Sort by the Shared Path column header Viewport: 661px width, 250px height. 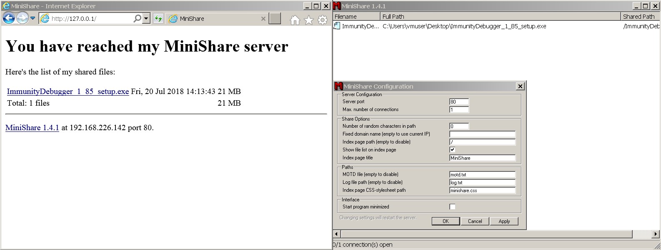tap(641, 17)
